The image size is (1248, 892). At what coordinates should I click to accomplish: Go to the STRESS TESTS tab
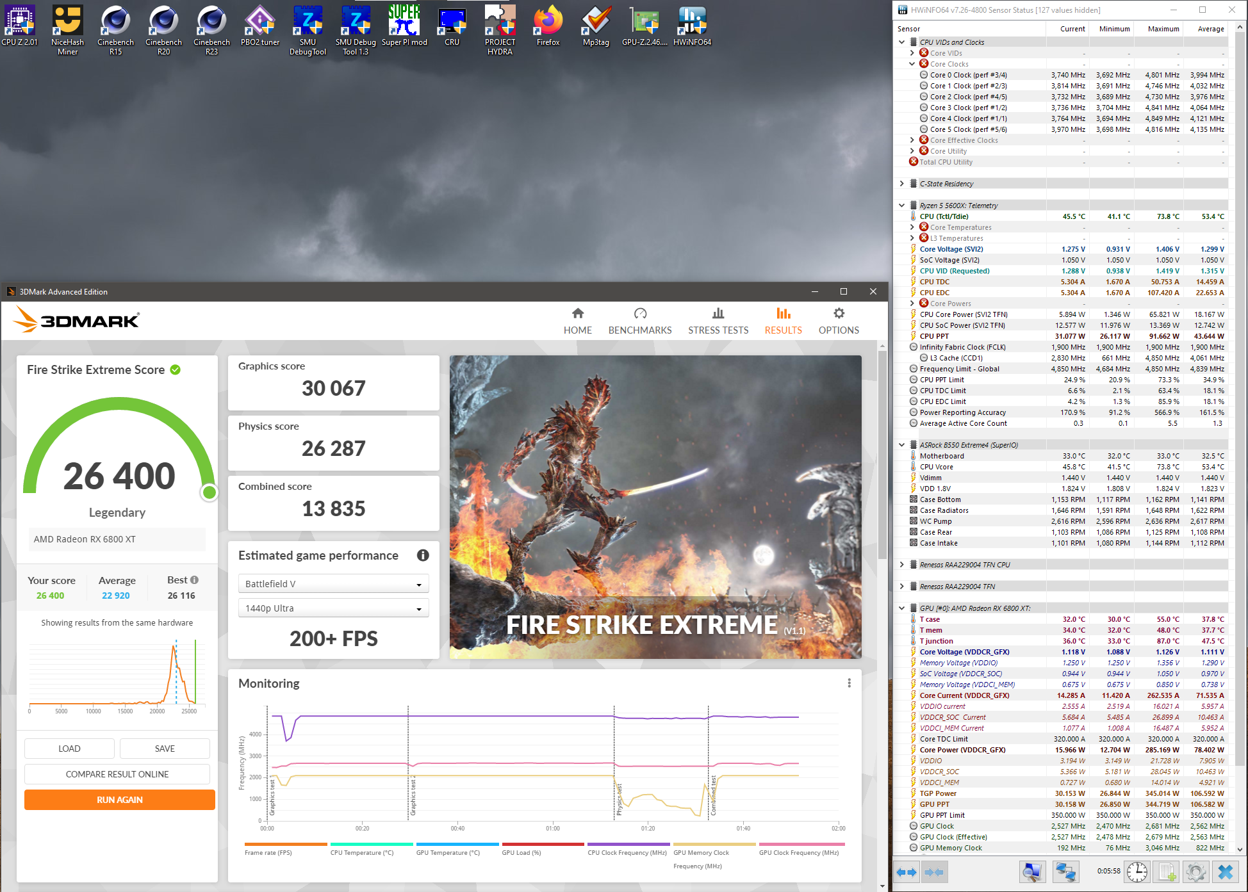718,321
